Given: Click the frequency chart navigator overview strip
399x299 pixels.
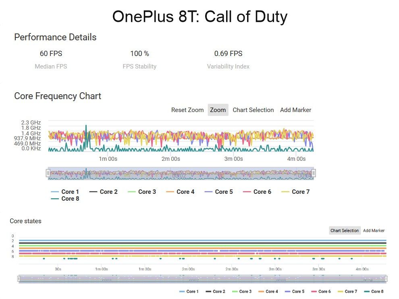Looking at the screenshot, I should [181, 174].
